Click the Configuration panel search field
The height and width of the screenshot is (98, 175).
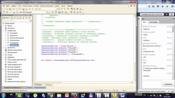click(x=16, y=21)
